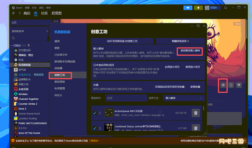Switch to the 社区 tab
The height and width of the screenshot is (148, 252).
click(44, 13)
